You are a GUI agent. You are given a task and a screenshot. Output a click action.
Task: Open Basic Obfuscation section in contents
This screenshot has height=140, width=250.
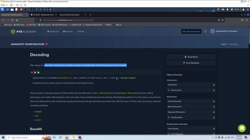pyautogui.click(x=191, y=107)
